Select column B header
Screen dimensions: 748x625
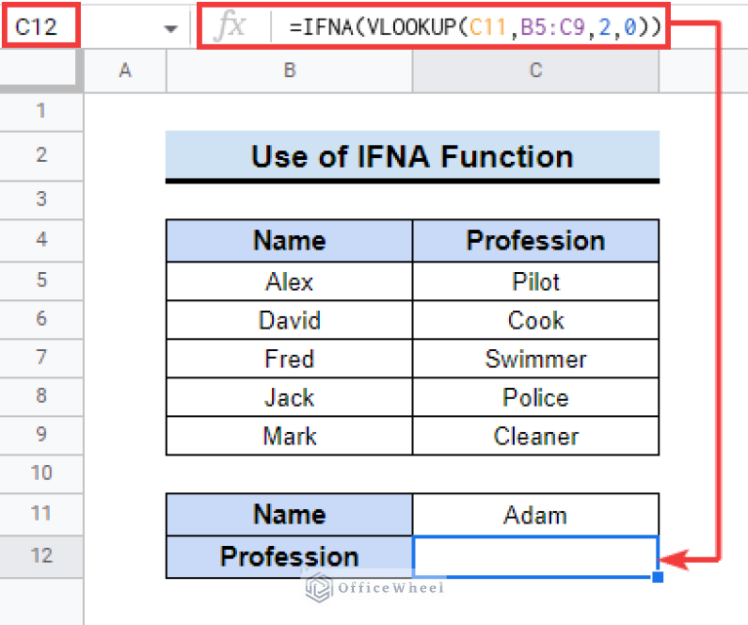coord(290,70)
